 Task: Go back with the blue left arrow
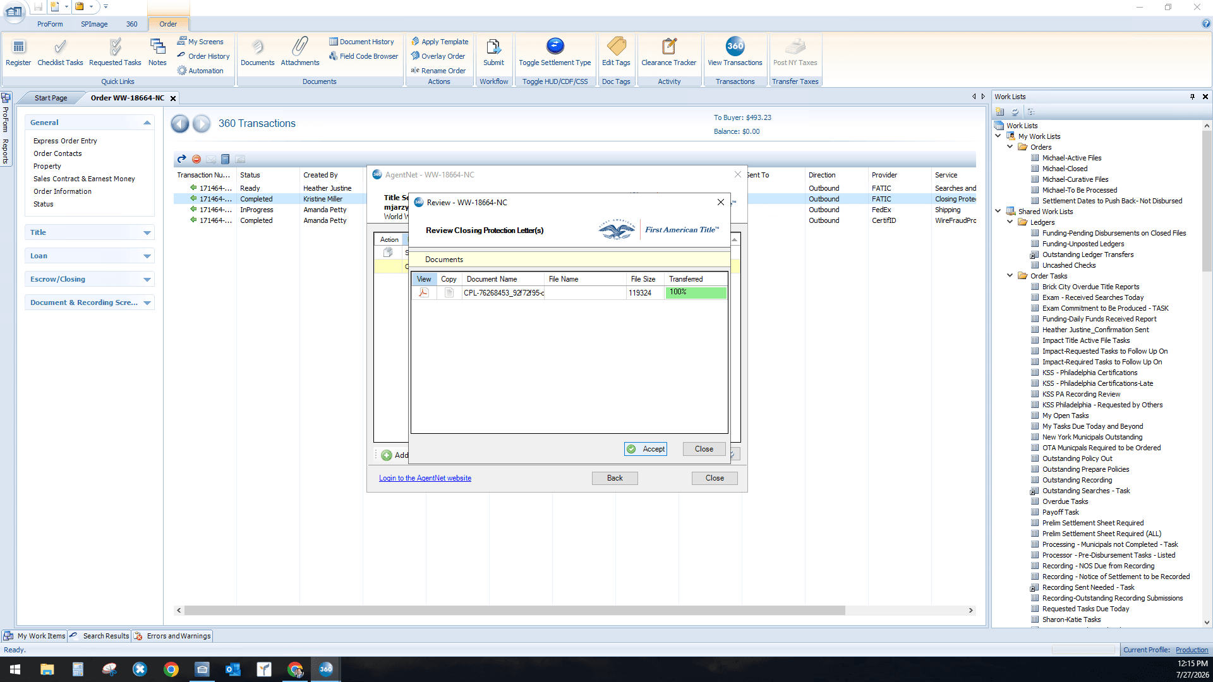point(180,124)
